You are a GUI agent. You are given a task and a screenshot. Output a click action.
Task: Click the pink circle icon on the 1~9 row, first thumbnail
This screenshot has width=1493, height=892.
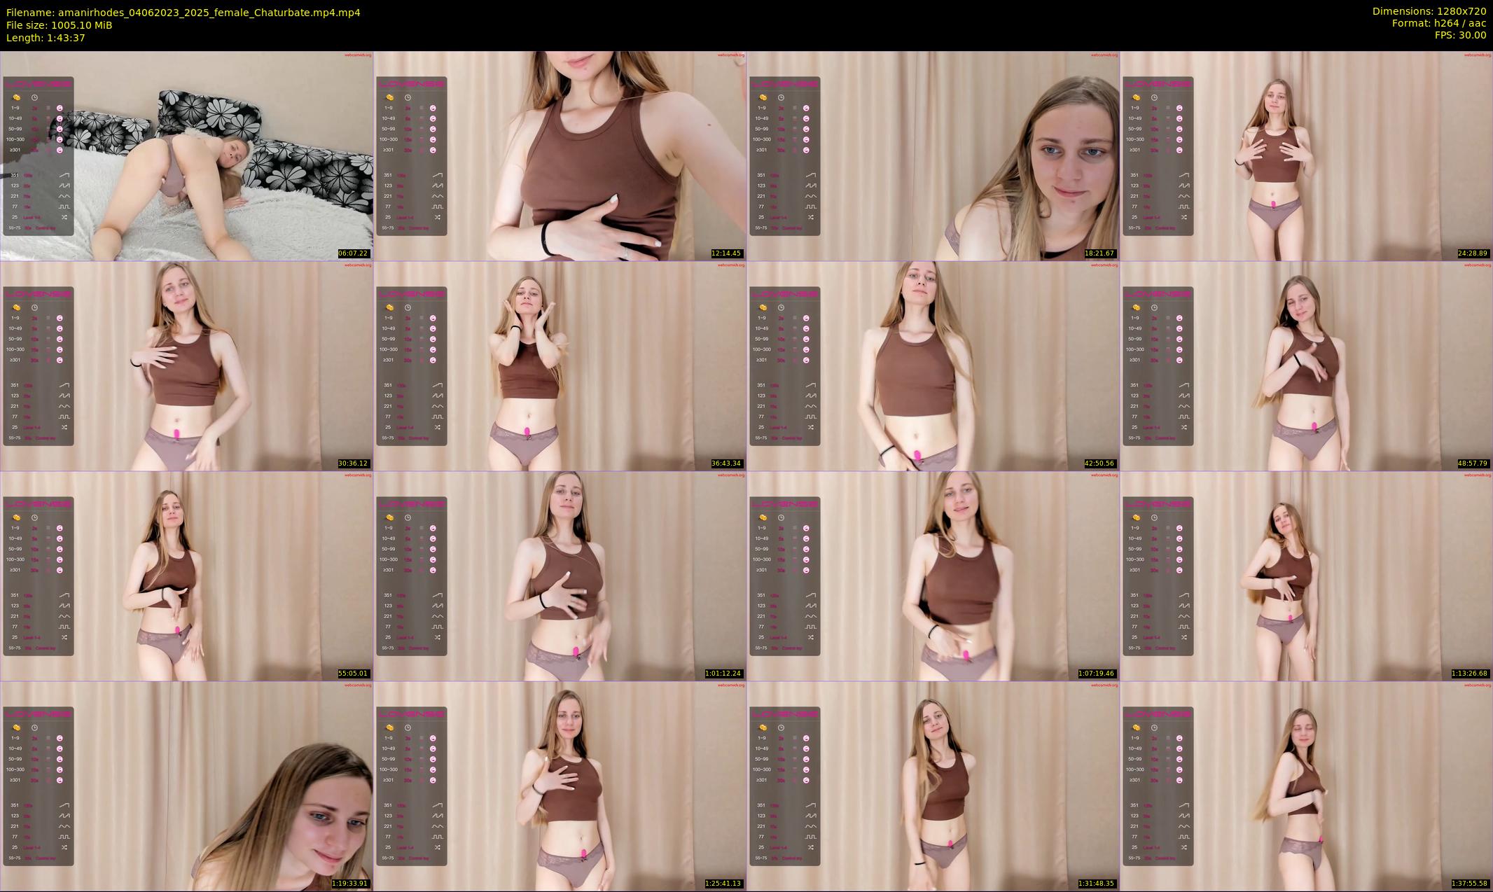(x=60, y=108)
